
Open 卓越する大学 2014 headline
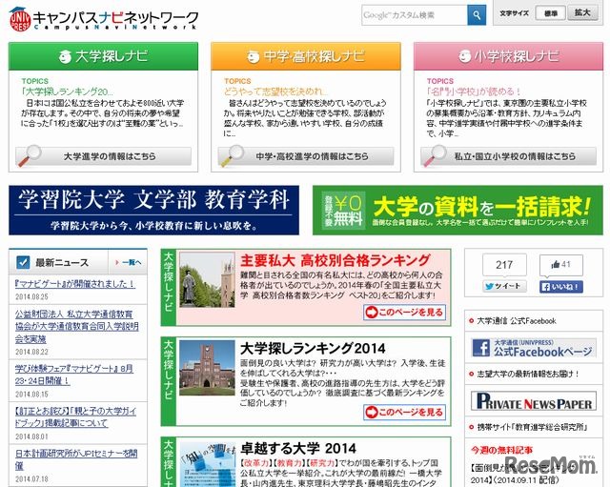298,449
